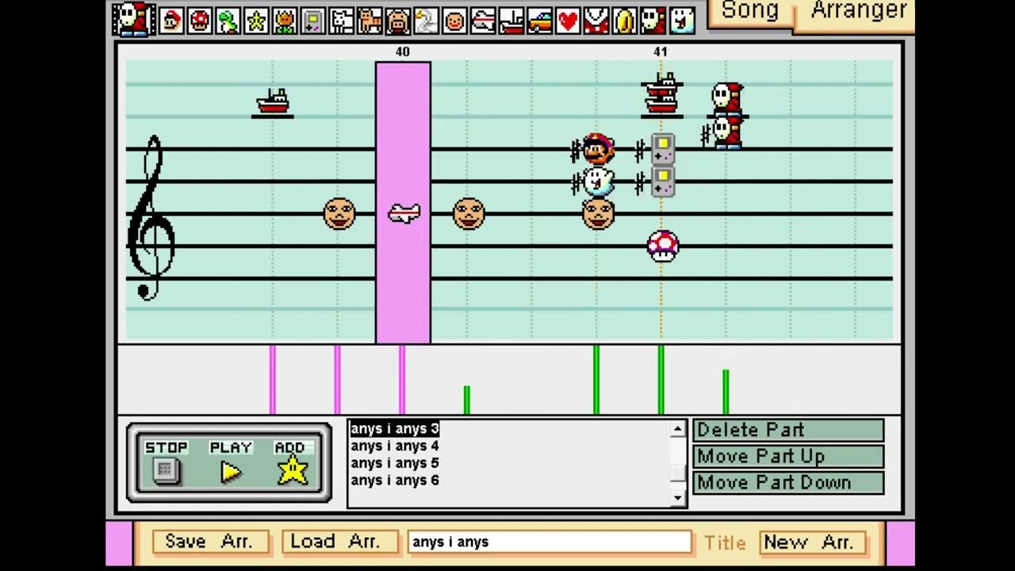The image size is (1015, 571).
Task: Select the Baby Face instrument in the toolbar
Action: click(454, 21)
